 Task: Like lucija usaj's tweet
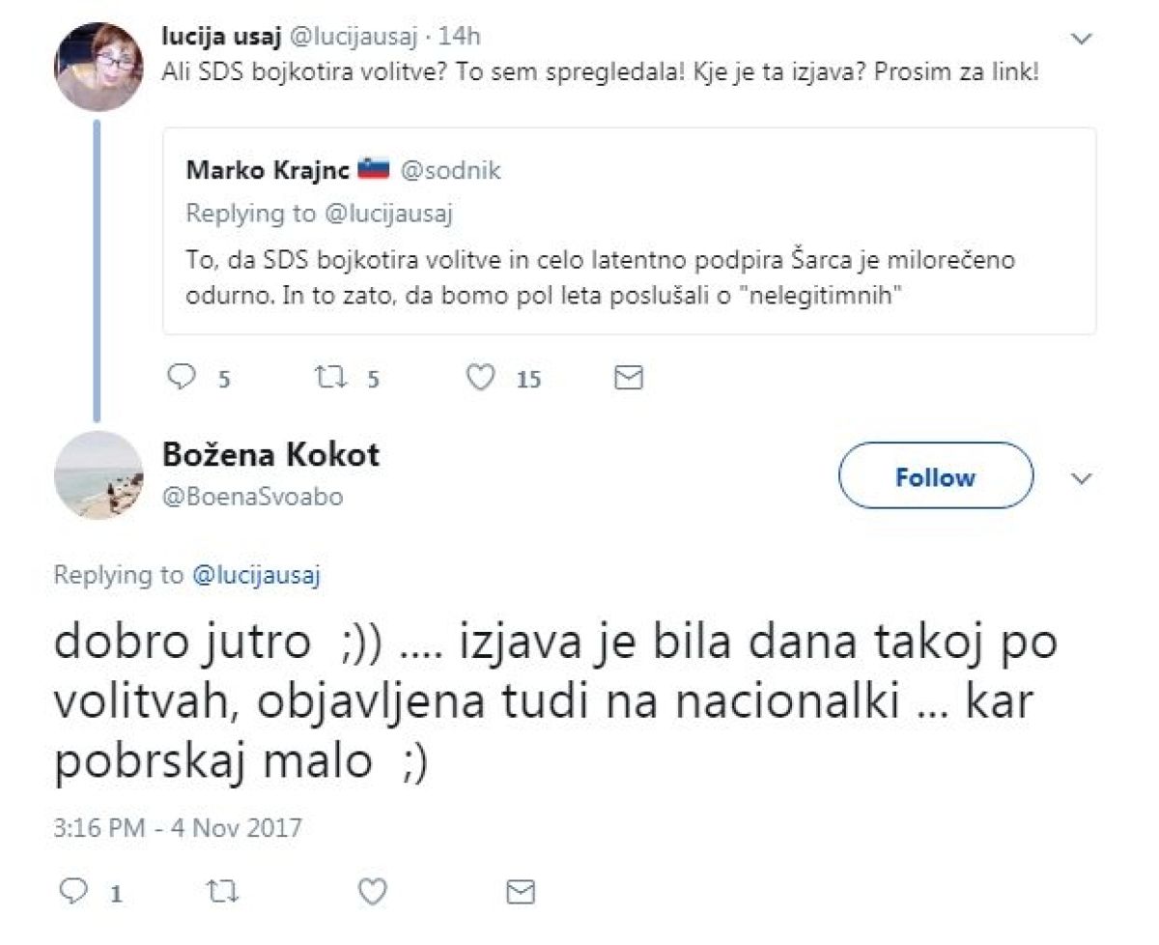[x=480, y=377]
